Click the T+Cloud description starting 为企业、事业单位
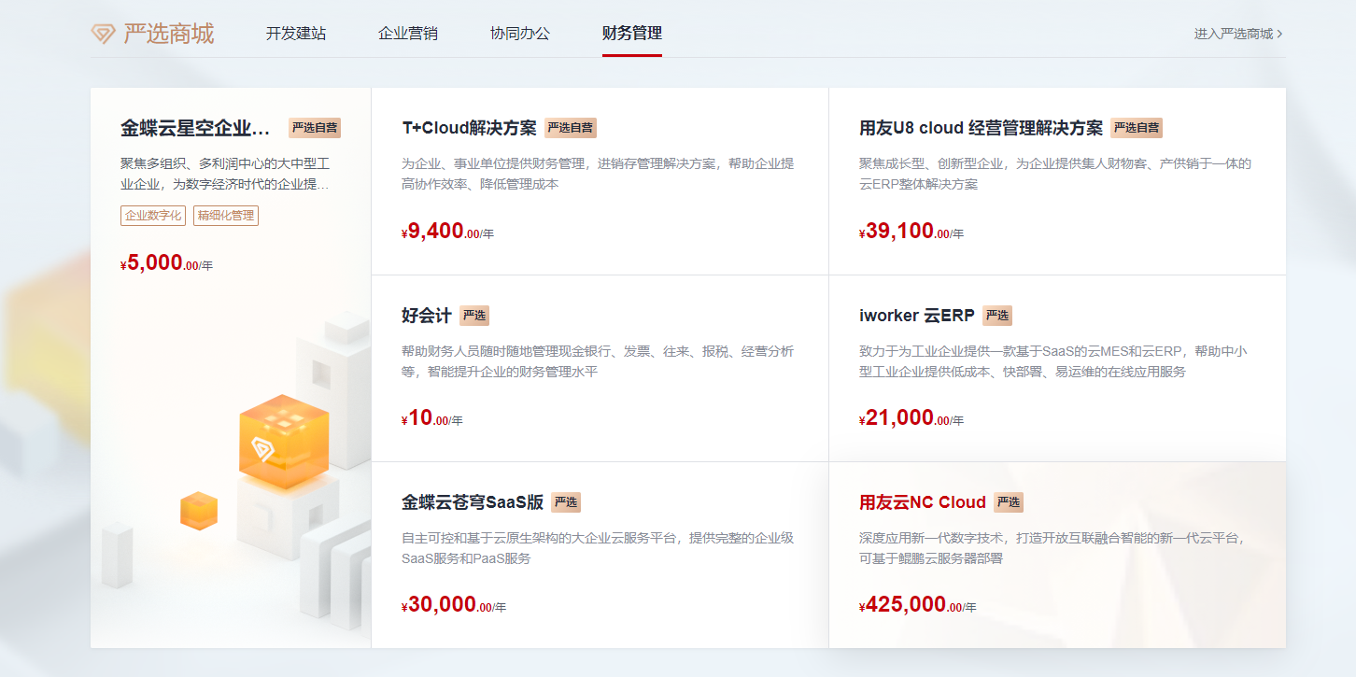 [x=598, y=174]
